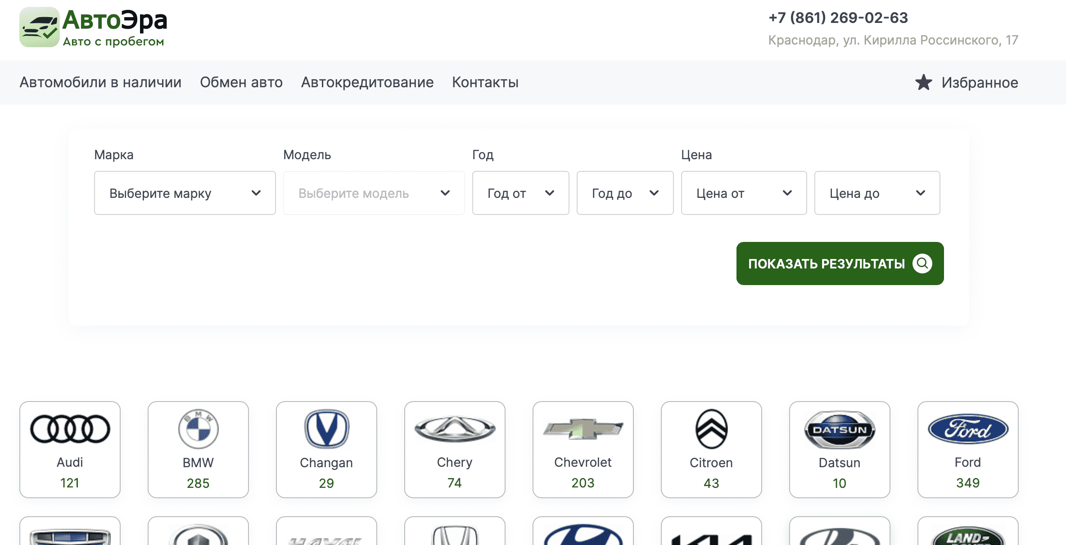The image size is (1066, 545).
Task: Expand the 'Выберите марку' dropdown
Action: pyautogui.click(x=185, y=193)
